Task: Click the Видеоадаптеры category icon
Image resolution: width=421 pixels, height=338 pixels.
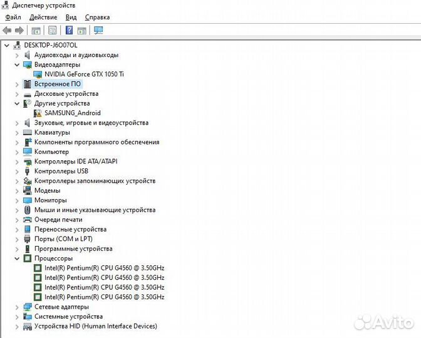Action: click(28, 64)
